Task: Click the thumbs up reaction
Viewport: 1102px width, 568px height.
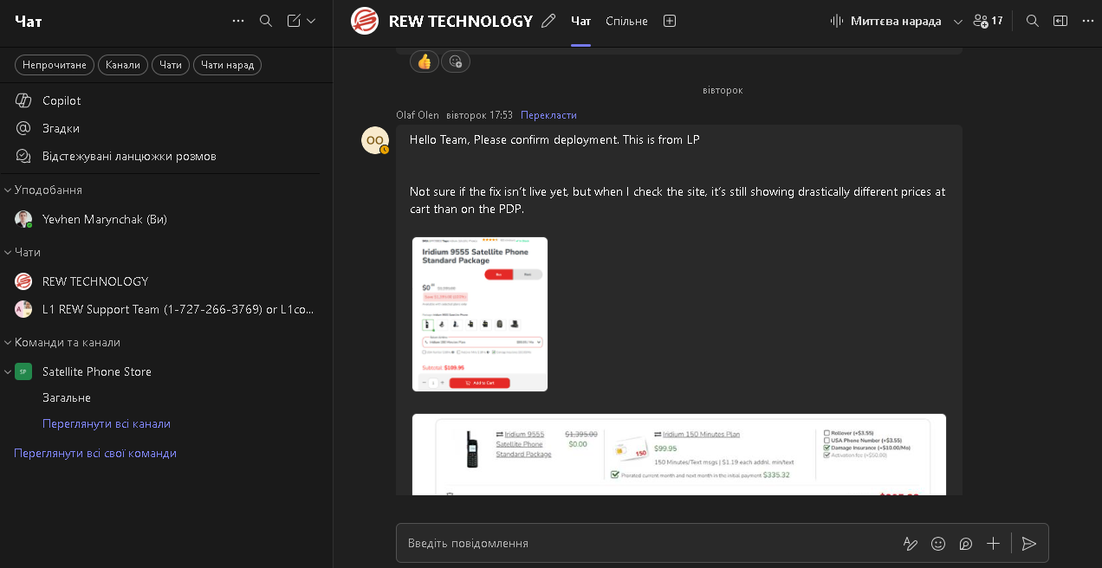Action: 424,61
